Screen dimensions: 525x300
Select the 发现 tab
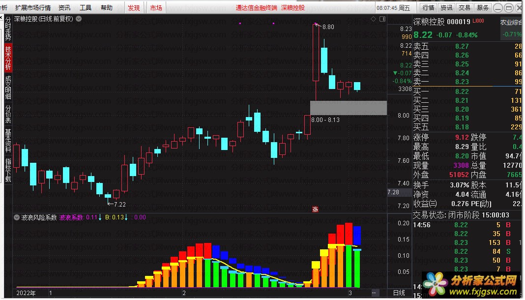coord(134,8)
